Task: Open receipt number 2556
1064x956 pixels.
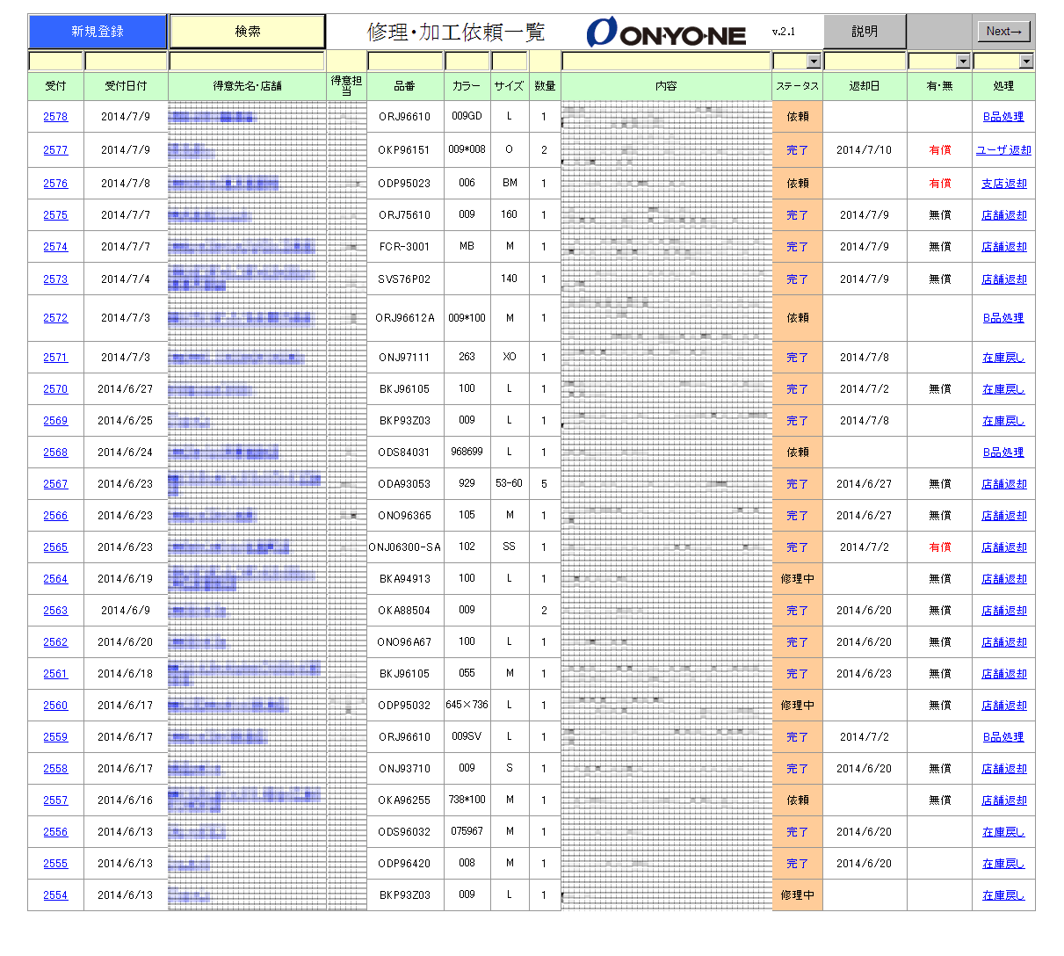Action: [x=55, y=832]
